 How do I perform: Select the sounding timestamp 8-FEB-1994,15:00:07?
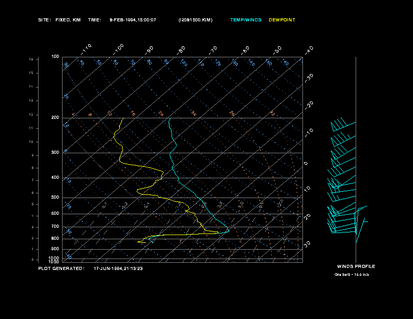(133, 20)
